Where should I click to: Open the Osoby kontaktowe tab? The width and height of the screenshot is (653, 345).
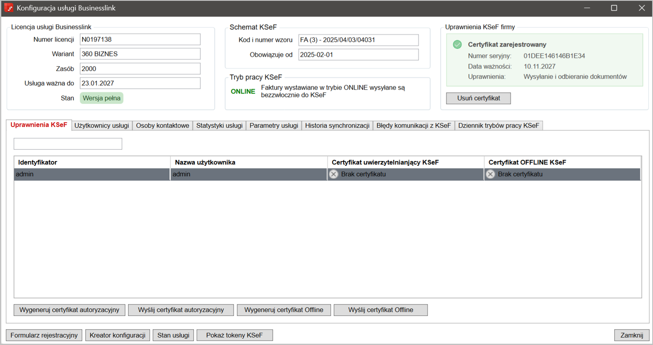click(162, 126)
